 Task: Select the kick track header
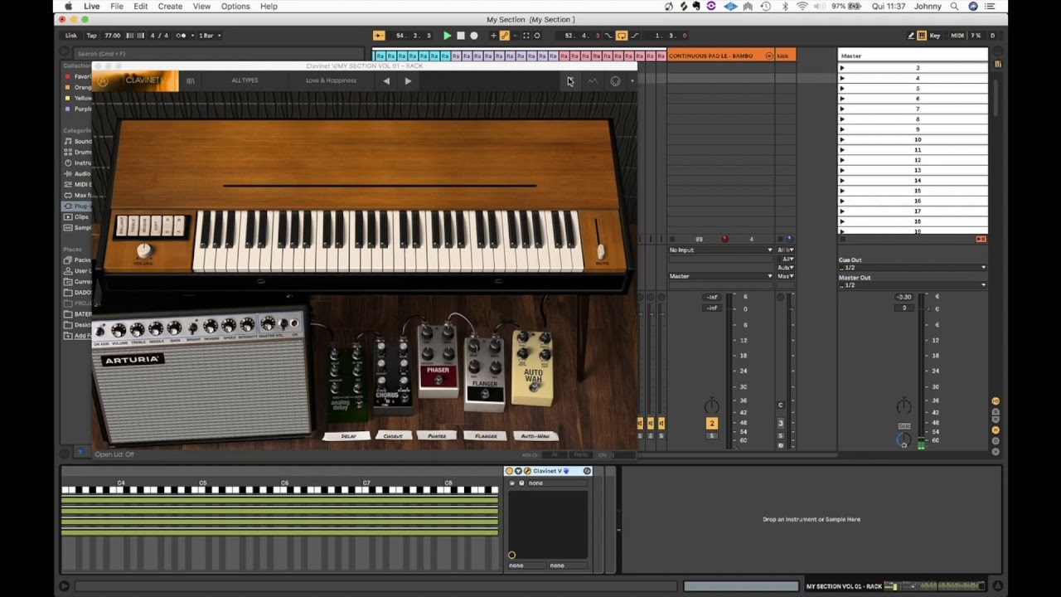click(785, 56)
